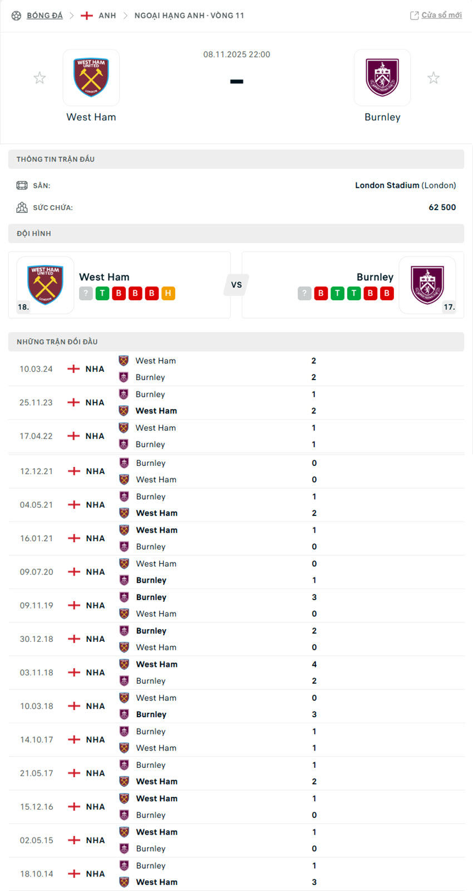Toggle the favorite star next to Burnley

(x=433, y=77)
